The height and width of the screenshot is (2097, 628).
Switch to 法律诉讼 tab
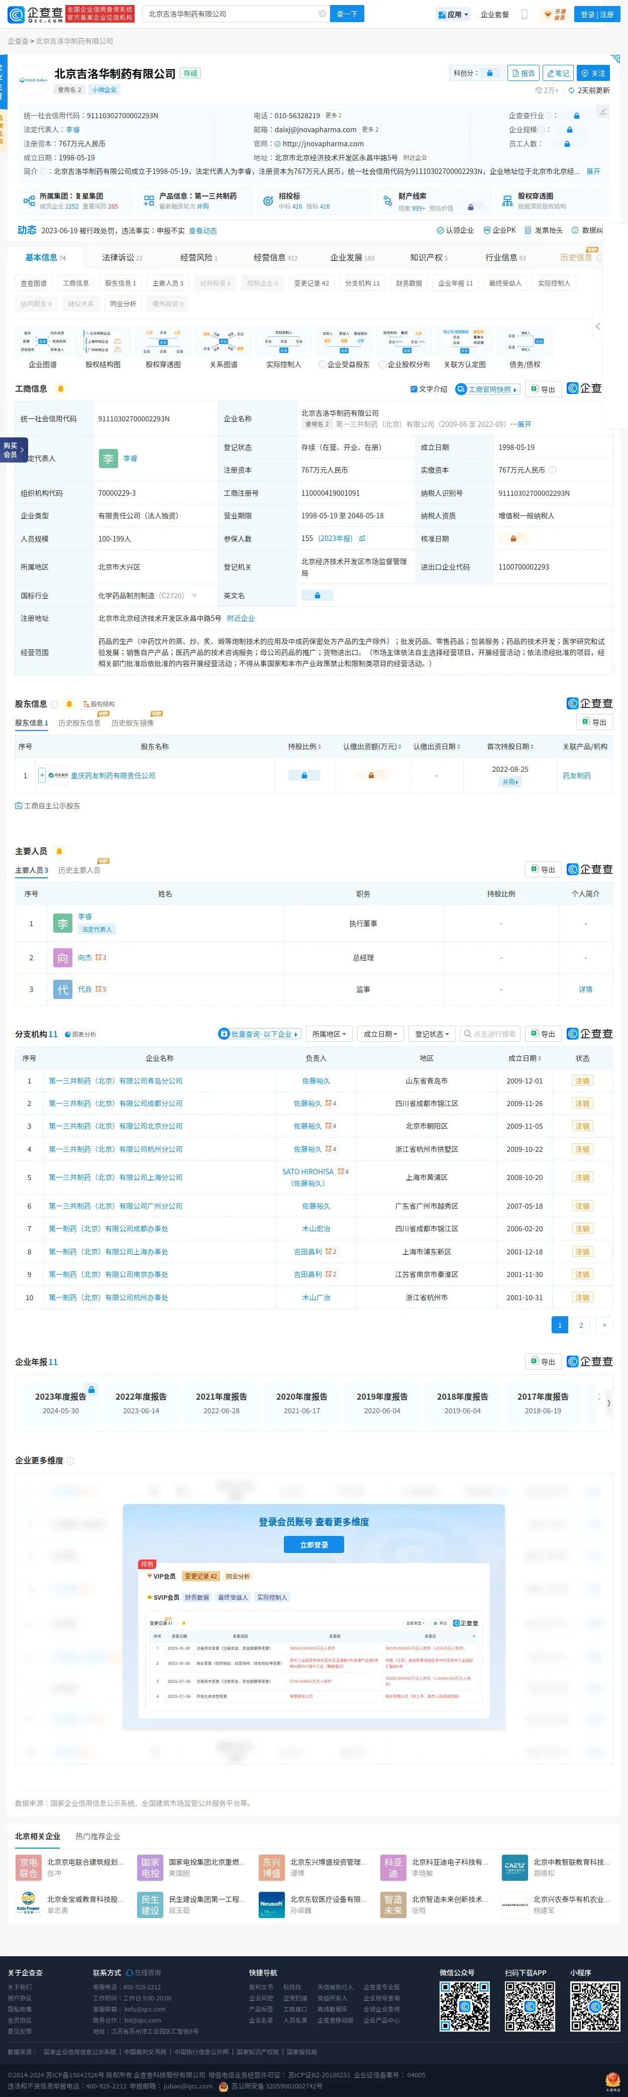pos(122,257)
